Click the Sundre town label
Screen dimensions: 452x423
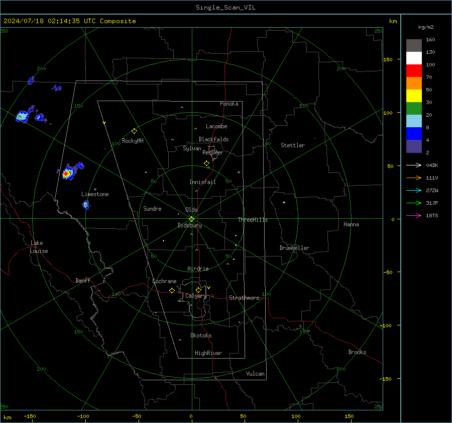pyautogui.click(x=152, y=209)
